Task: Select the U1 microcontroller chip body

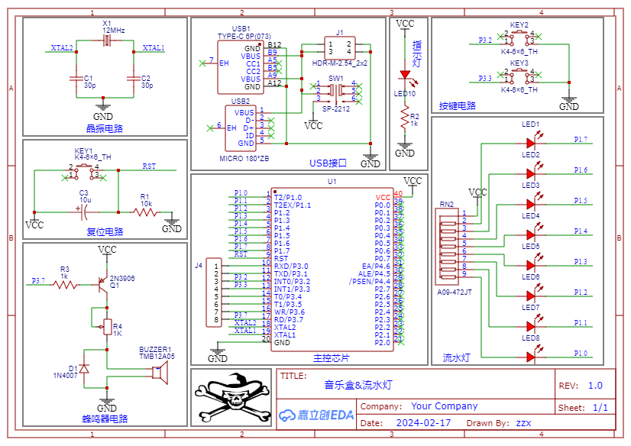Action: (332, 270)
